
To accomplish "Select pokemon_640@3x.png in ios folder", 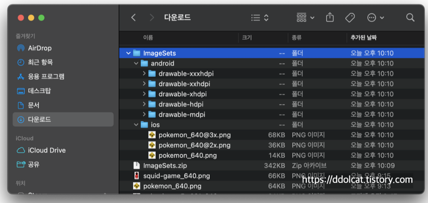I will (x=194, y=135).
